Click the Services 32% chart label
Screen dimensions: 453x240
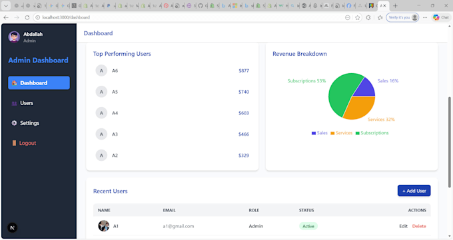click(381, 120)
